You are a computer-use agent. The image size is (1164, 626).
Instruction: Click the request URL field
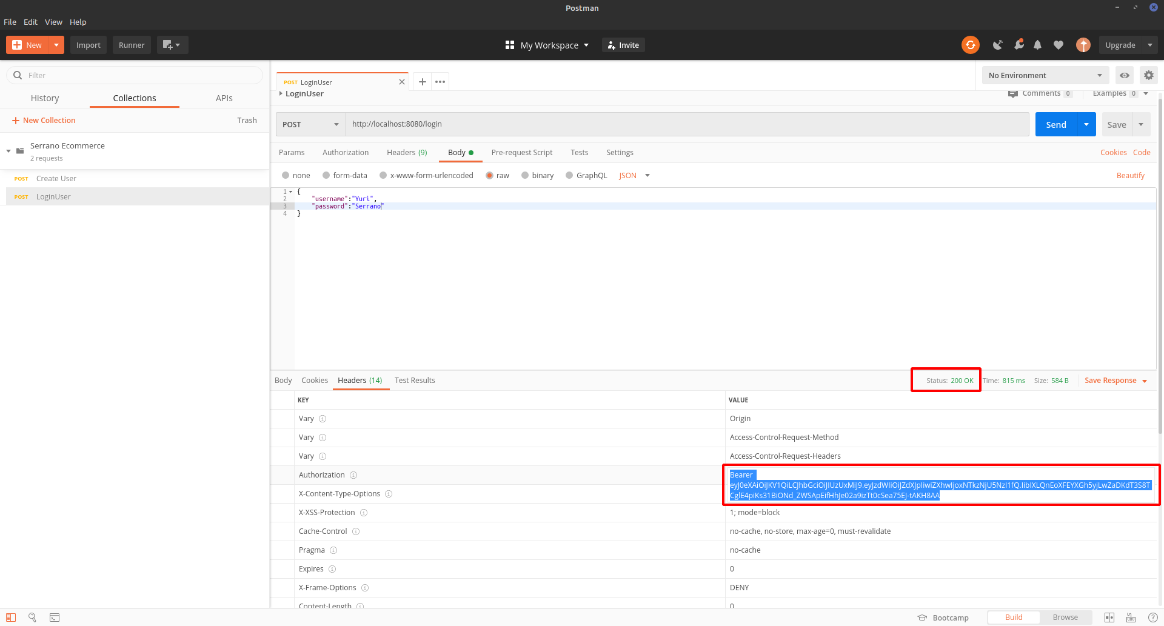tap(687, 124)
